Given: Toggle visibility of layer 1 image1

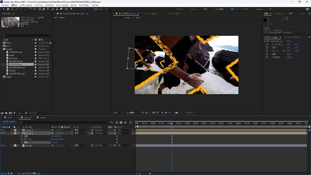Looking at the screenshot, I should point(2,130).
